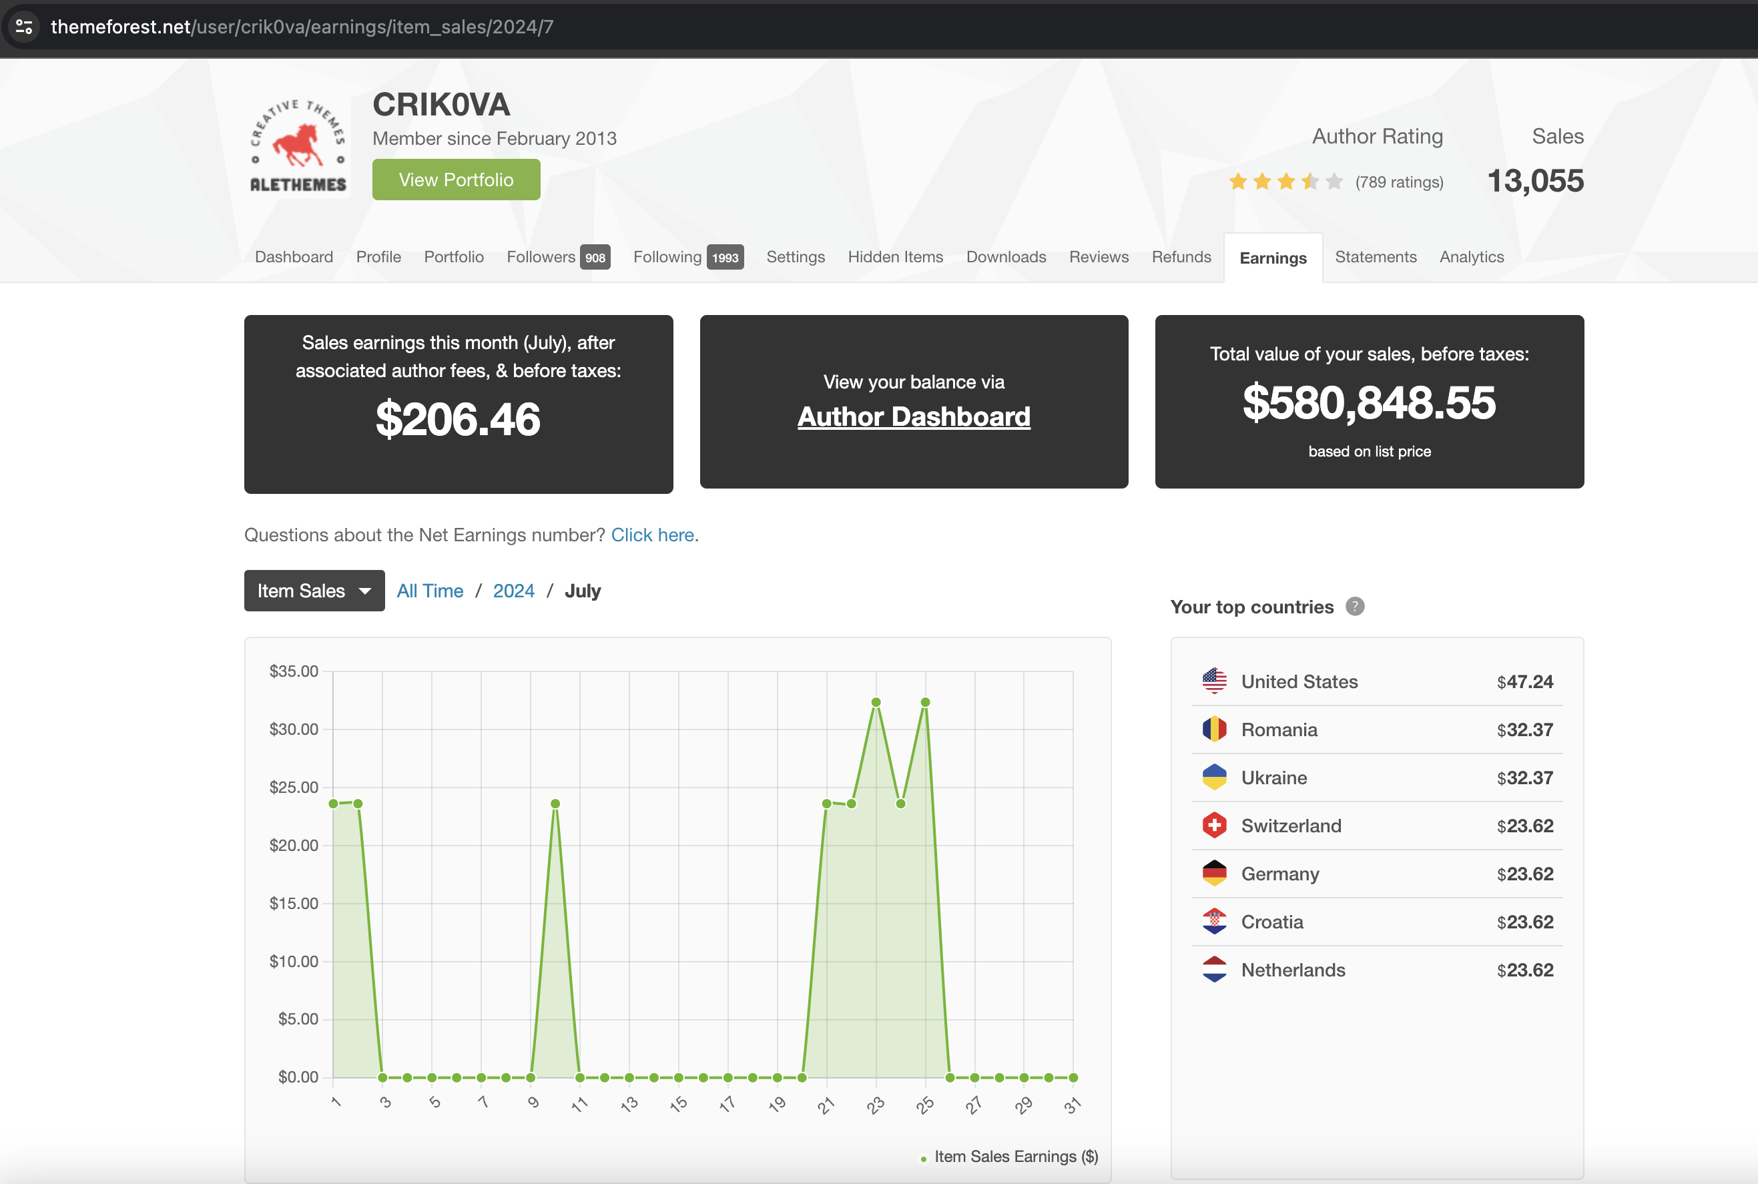Open the Refunds tab
This screenshot has height=1184, width=1758.
[1181, 257]
